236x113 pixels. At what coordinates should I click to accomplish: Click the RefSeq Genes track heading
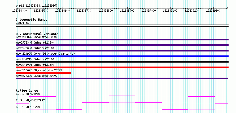click(x=27, y=91)
